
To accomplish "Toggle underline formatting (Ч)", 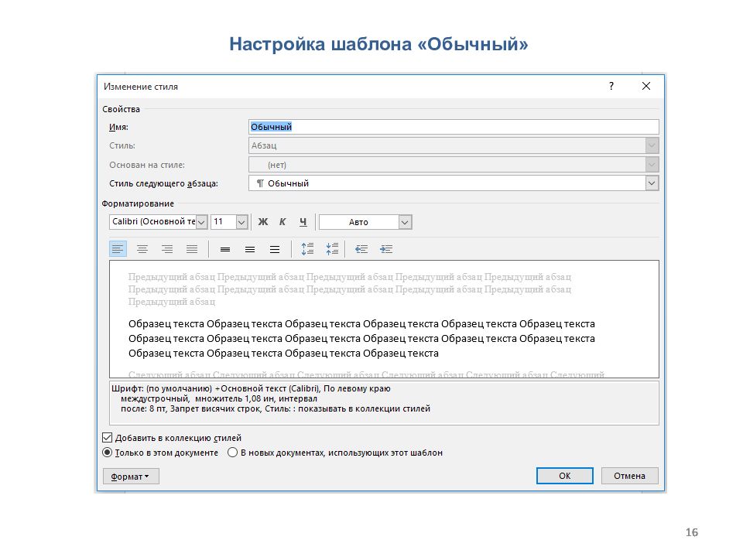I will 303,222.
